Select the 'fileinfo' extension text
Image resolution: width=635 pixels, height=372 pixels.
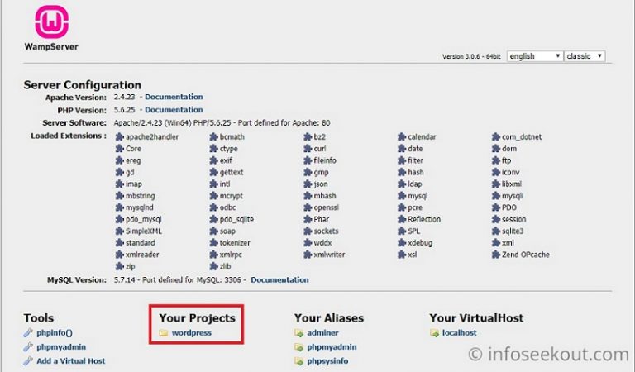tap(325, 160)
